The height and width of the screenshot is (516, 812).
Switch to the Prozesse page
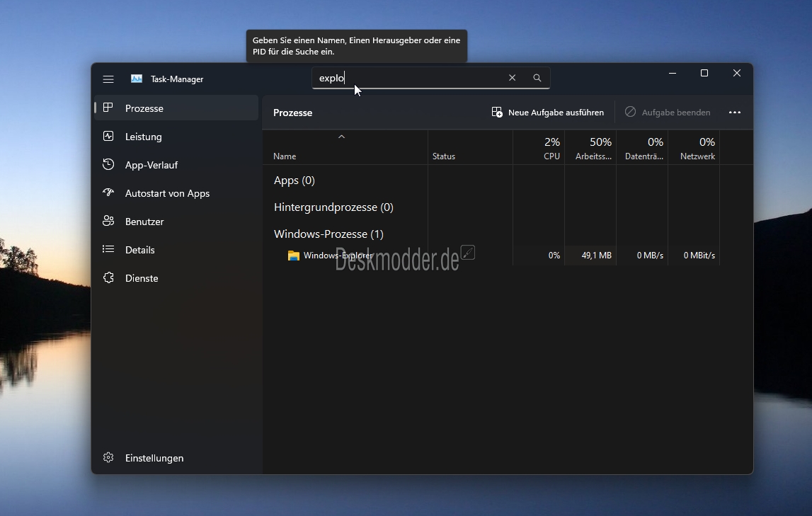(176, 108)
